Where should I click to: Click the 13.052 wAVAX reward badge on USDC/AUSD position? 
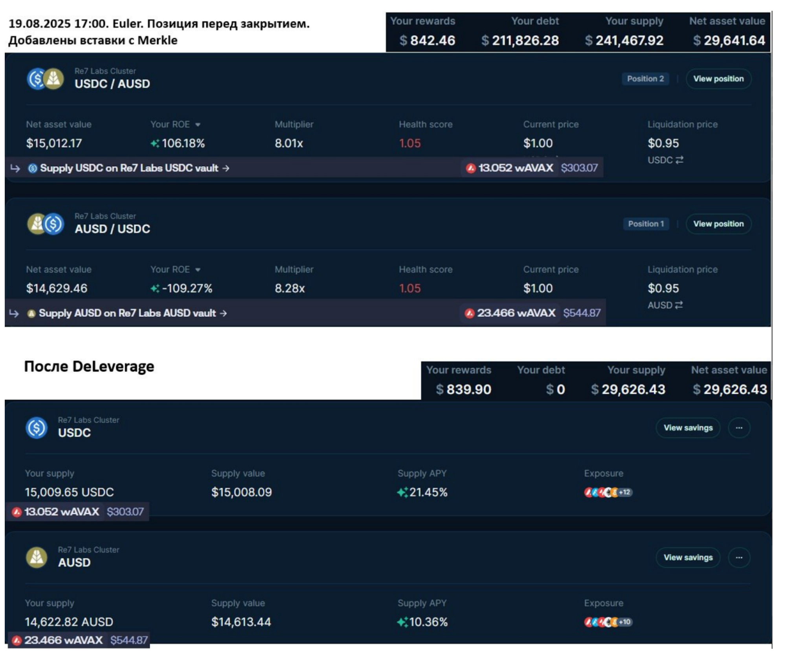pyautogui.click(x=510, y=168)
